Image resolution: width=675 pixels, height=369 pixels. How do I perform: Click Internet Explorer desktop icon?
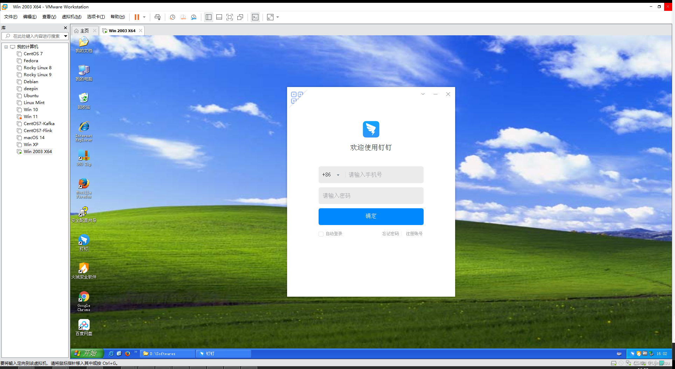[84, 132]
